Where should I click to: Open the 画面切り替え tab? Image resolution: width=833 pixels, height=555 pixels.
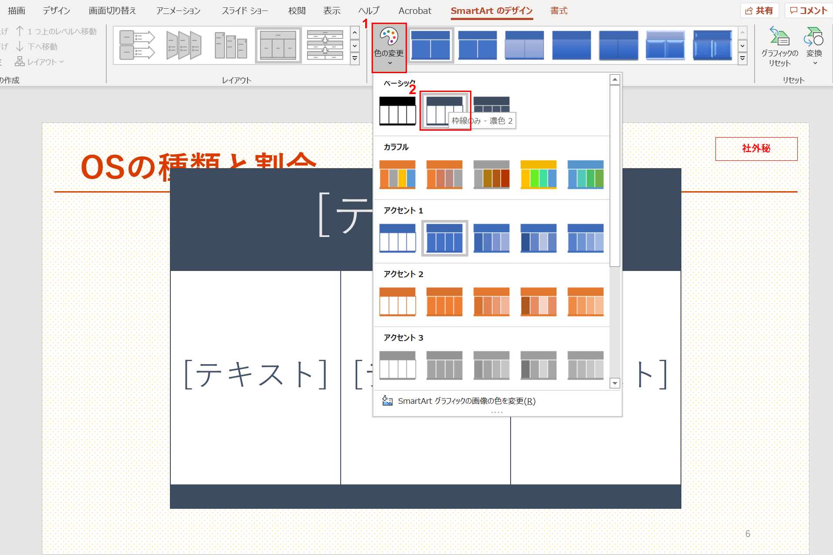click(112, 10)
